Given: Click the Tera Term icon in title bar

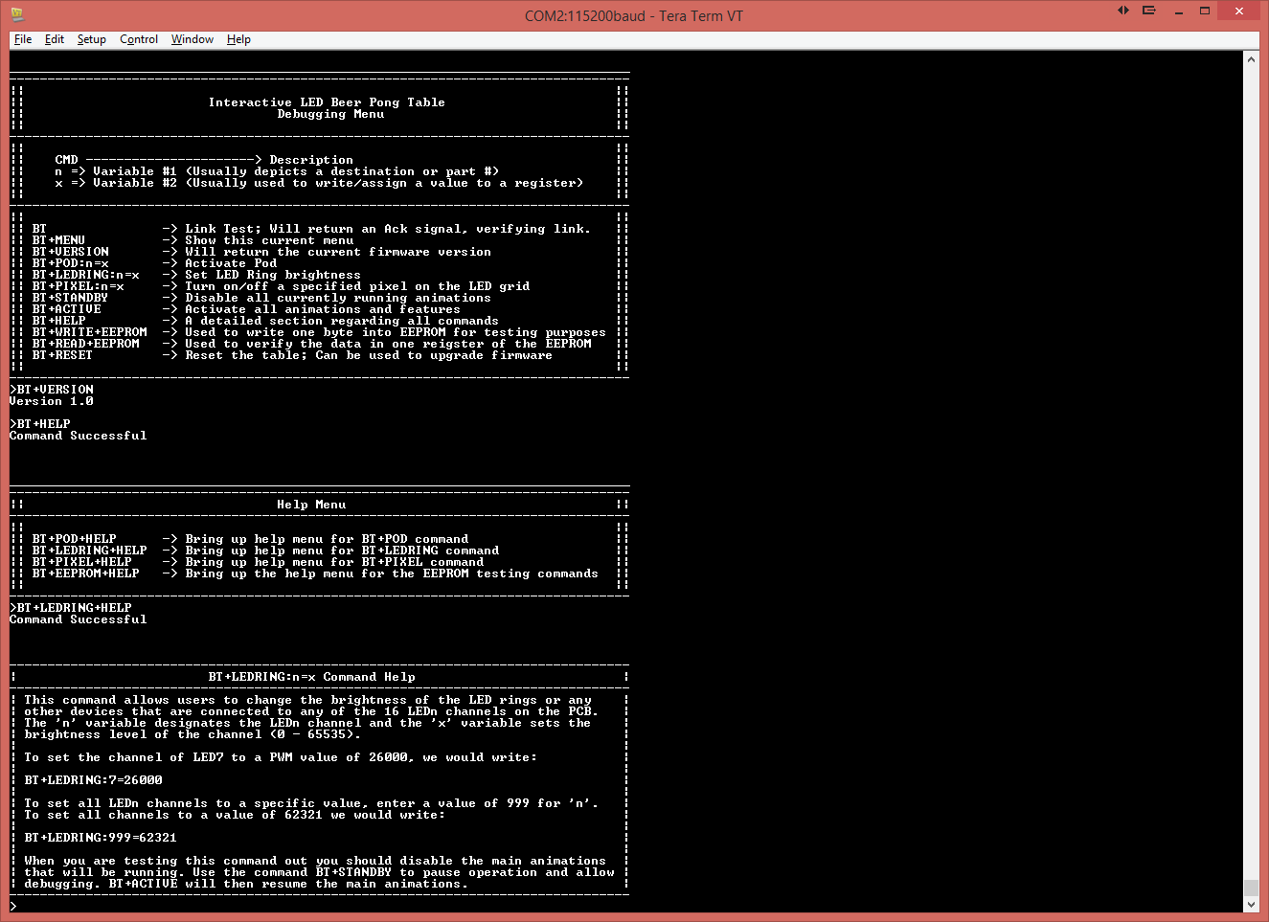Looking at the screenshot, I should pos(17,14).
